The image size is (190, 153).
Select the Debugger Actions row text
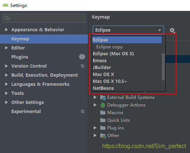tap(126, 105)
